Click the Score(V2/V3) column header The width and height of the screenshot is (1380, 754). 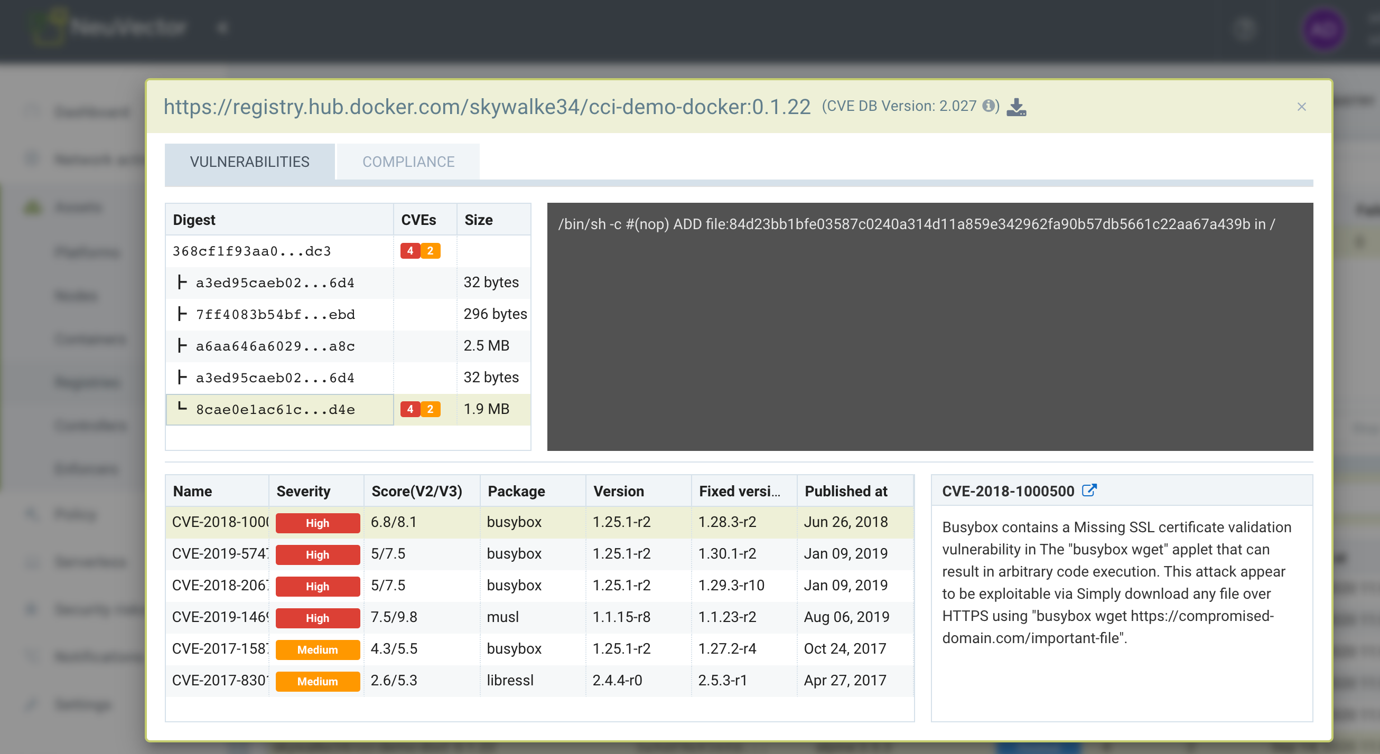[416, 491]
